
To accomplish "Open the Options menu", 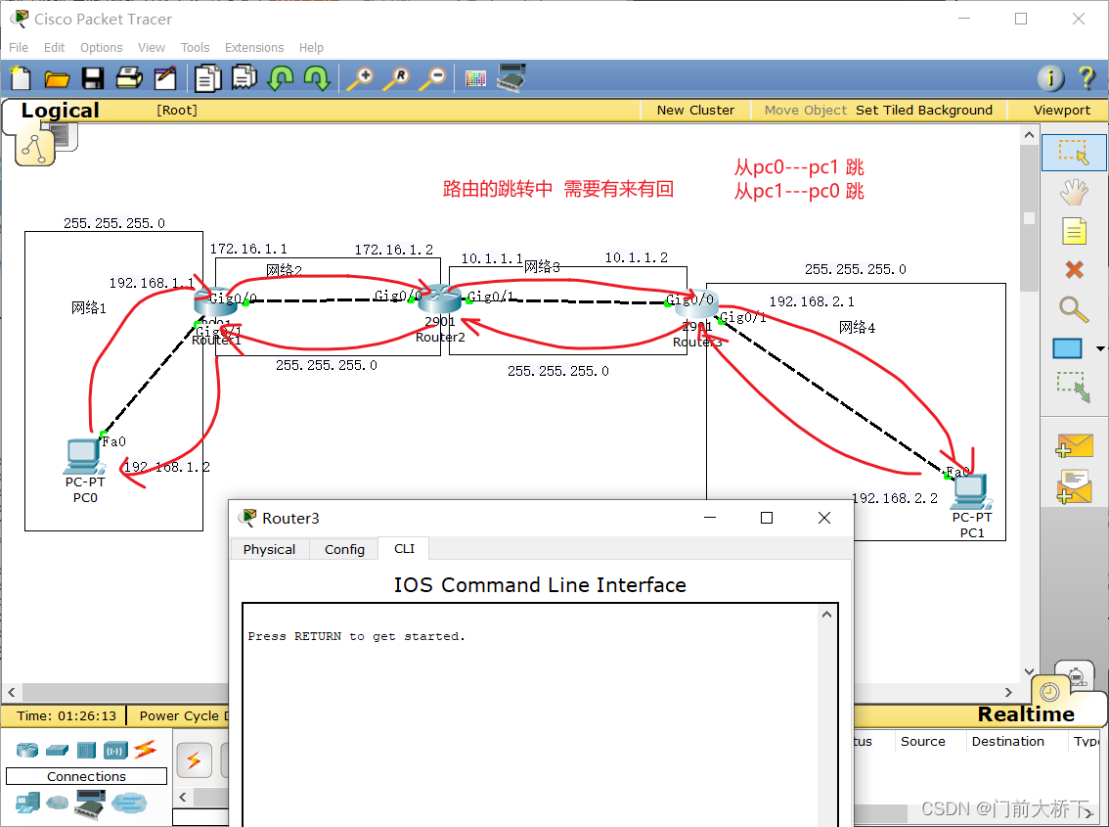I will [101, 47].
